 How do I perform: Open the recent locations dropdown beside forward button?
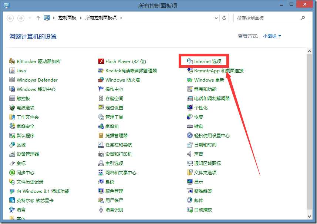tap(30, 18)
